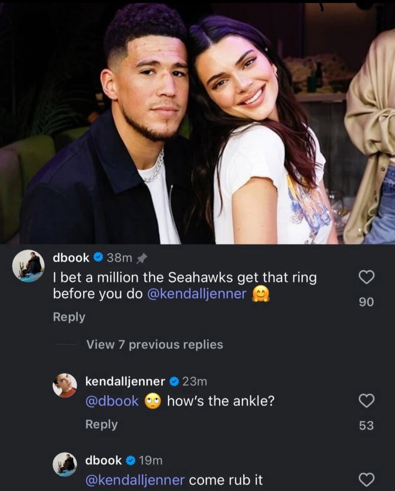Viewport: 395px width, 491px height.
Task: Tap hugging emoji in the pinned comment
Action: tap(260, 294)
